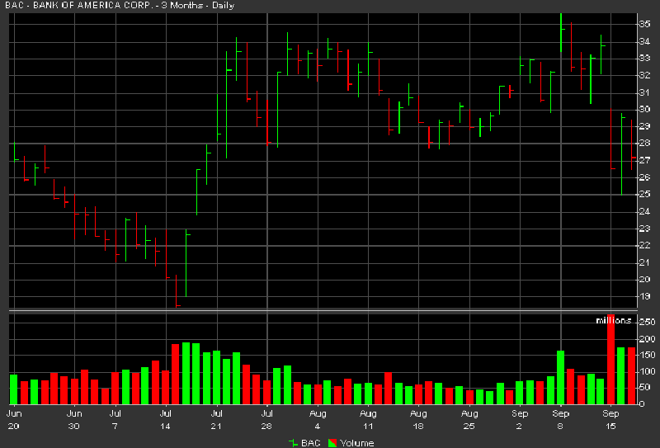Select the "Jul 21" date label
Screen dimensions: 660x448
[x=216, y=420]
